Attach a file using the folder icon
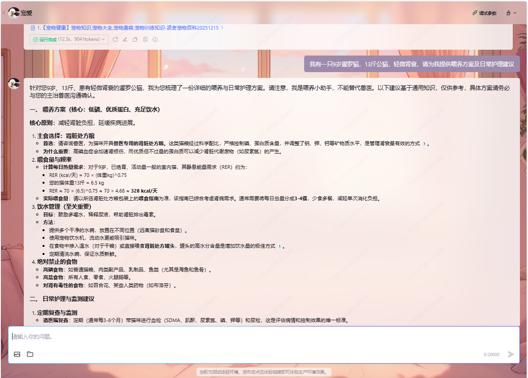The image size is (528, 378). pos(30,354)
